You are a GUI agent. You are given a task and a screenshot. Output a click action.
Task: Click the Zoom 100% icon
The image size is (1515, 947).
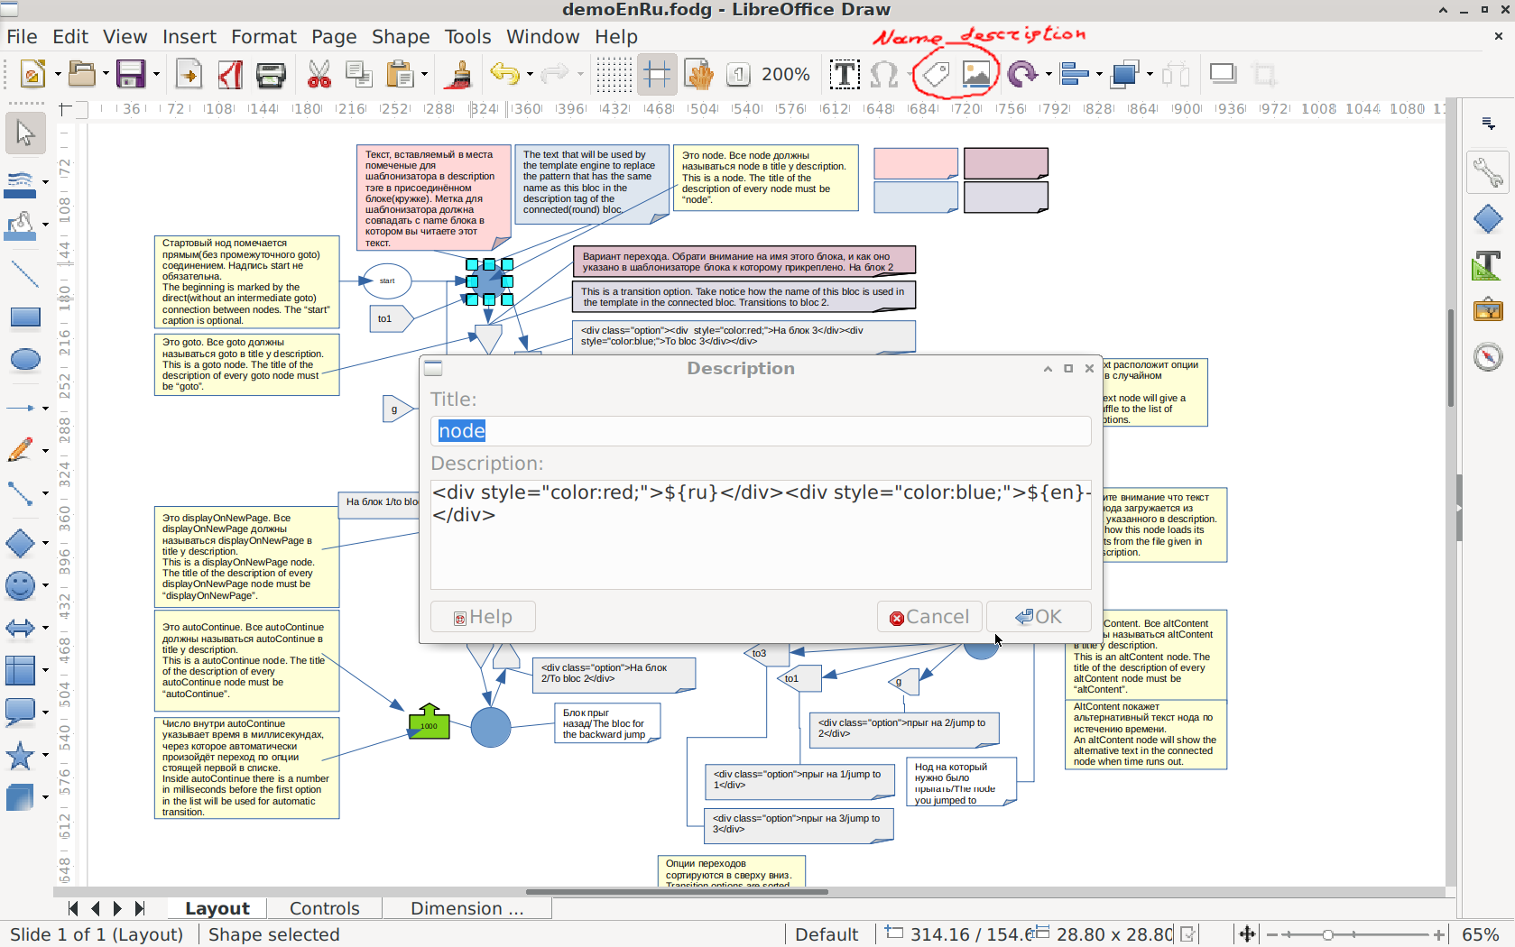click(738, 74)
